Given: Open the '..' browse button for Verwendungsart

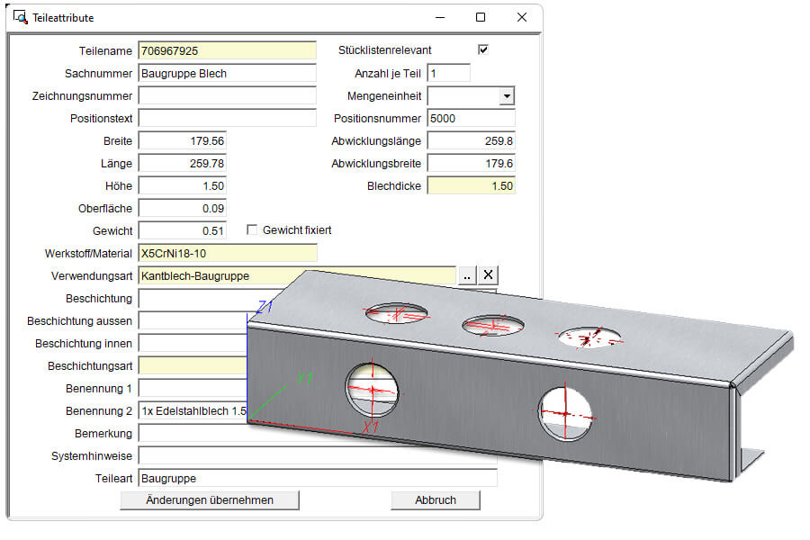Looking at the screenshot, I should point(466,275).
